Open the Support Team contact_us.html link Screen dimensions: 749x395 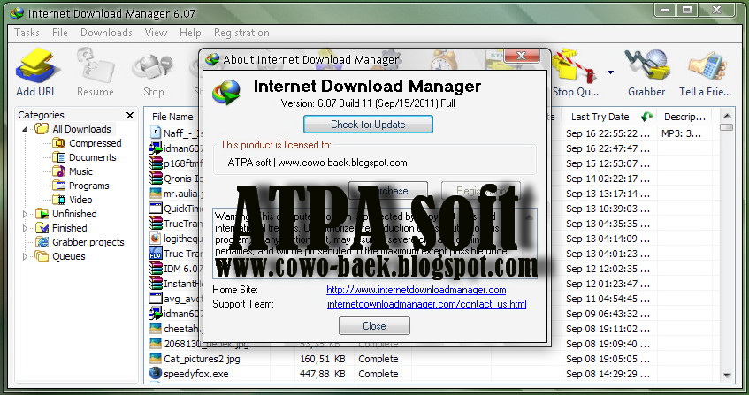(x=426, y=304)
